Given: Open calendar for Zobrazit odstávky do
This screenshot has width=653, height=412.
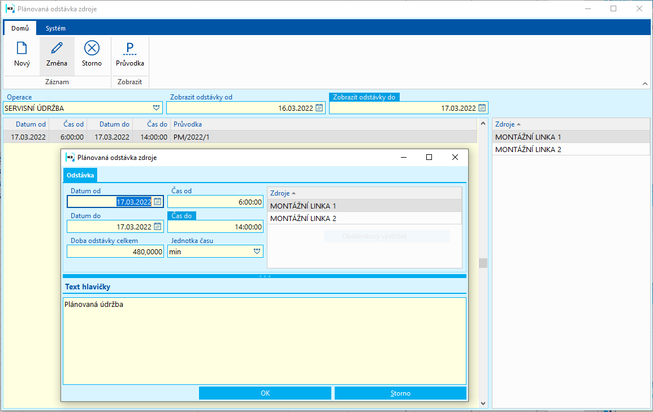Looking at the screenshot, I should 482,108.
